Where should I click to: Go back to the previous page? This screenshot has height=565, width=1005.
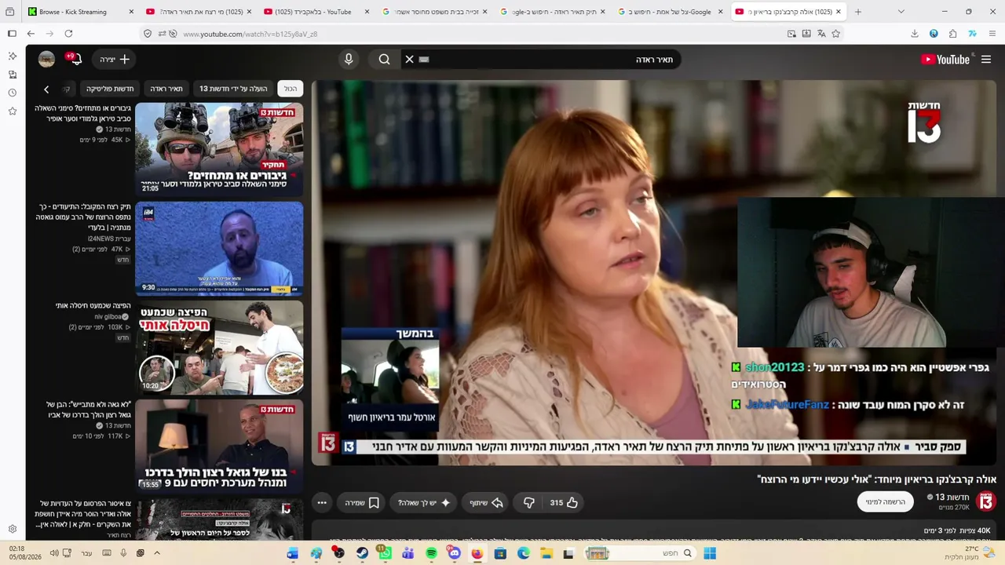(x=31, y=34)
